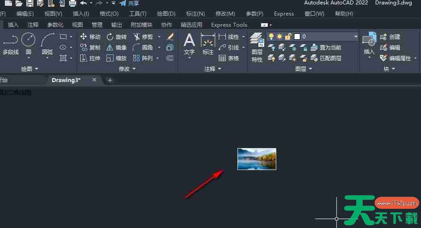Activate the Scale (缩放) tool
Image resolution: width=421 pixels, height=228 pixels.
116,58
